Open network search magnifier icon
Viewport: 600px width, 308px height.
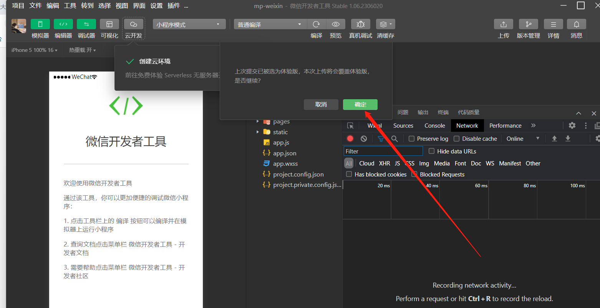click(394, 138)
